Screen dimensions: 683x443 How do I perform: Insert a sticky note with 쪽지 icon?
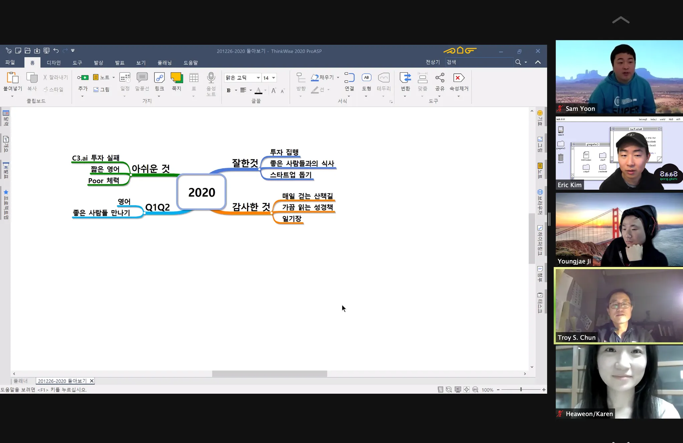click(x=176, y=78)
